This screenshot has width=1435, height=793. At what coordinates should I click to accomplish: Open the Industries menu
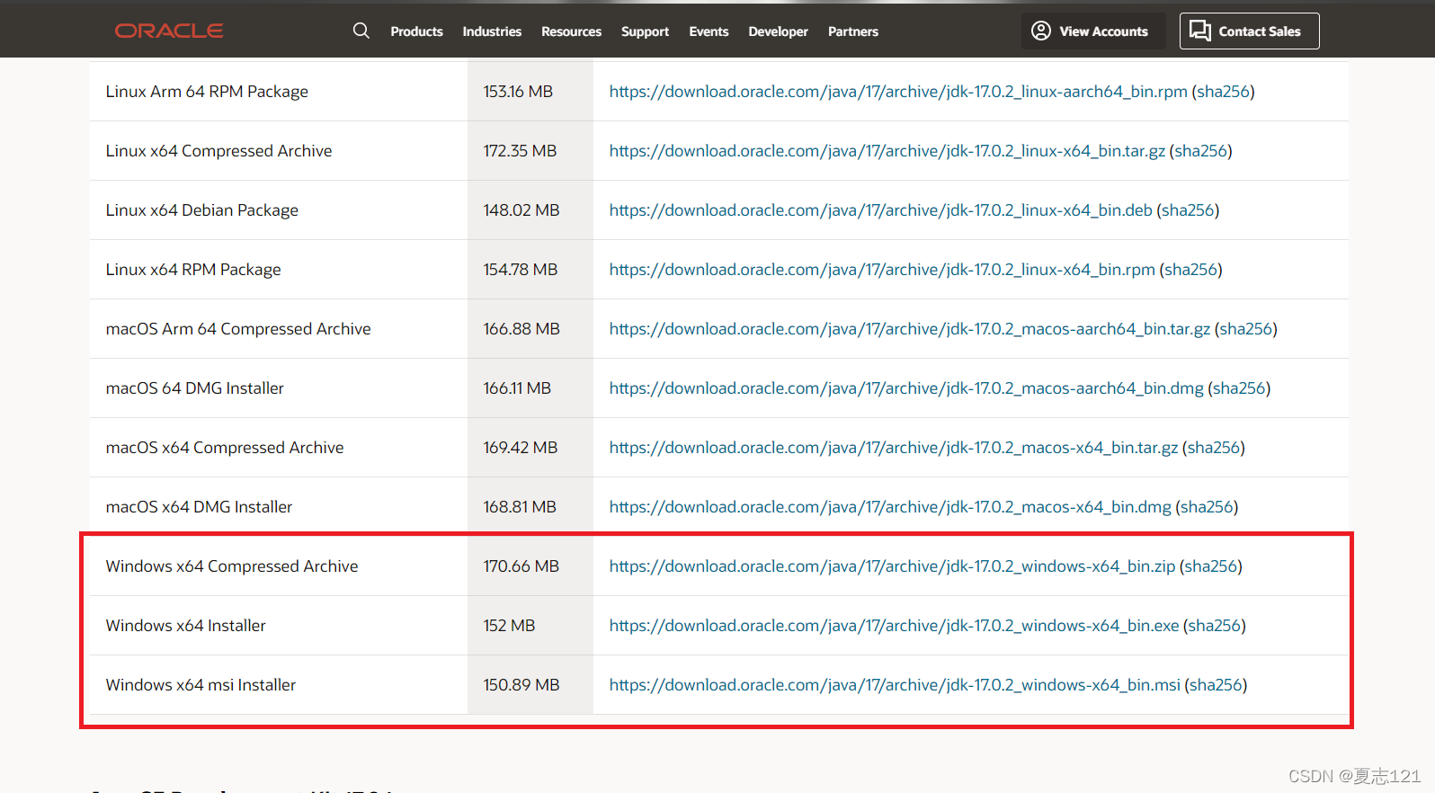tap(492, 31)
